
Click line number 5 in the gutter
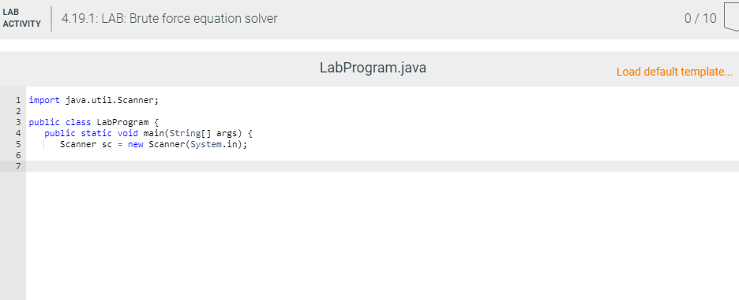tap(18, 144)
